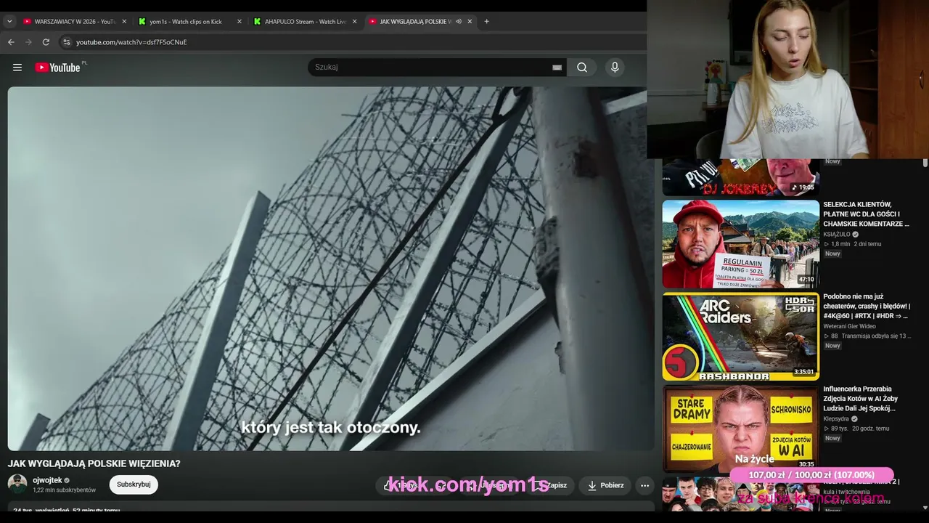This screenshot has width=929, height=523.
Task: Click the browser forward arrow
Action: pyautogui.click(x=28, y=42)
